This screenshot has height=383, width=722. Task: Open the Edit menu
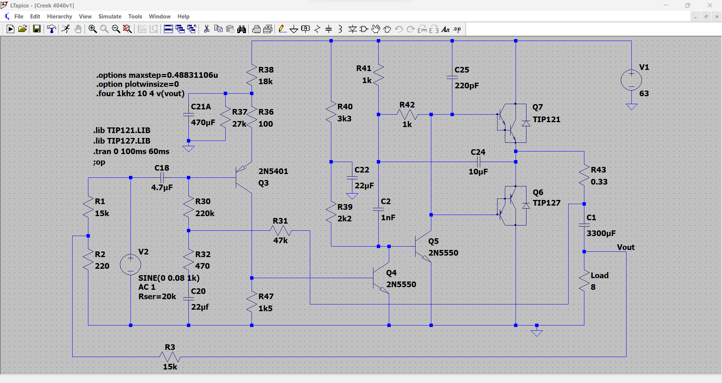[35, 17]
